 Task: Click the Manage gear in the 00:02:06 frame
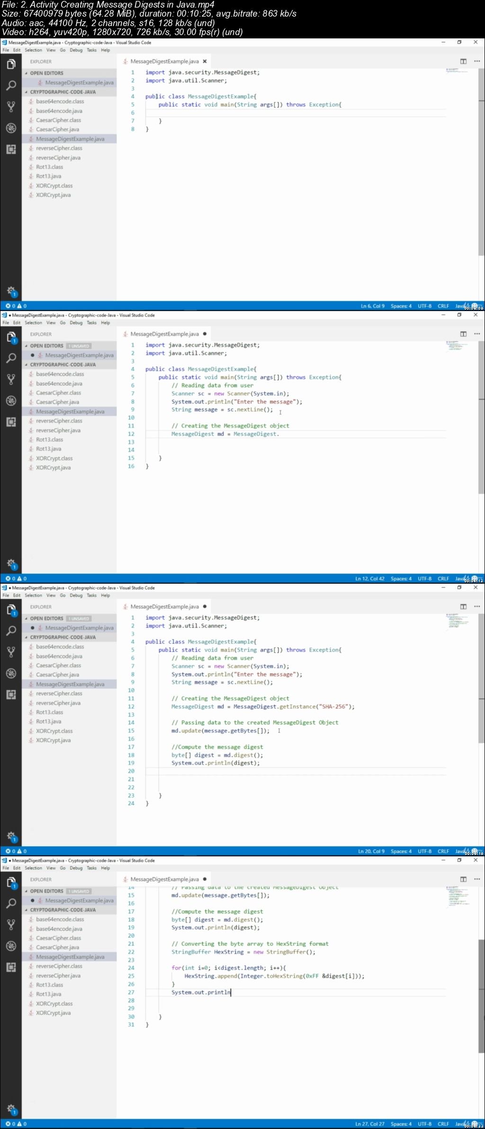pyautogui.click(x=11, y=291)
